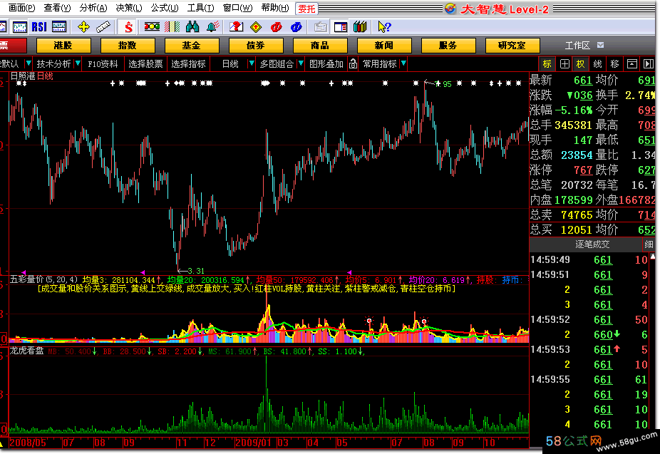Open the 工作区 dropdown arrow
This screenshot has height=454, width=660.
coord(601,45)
